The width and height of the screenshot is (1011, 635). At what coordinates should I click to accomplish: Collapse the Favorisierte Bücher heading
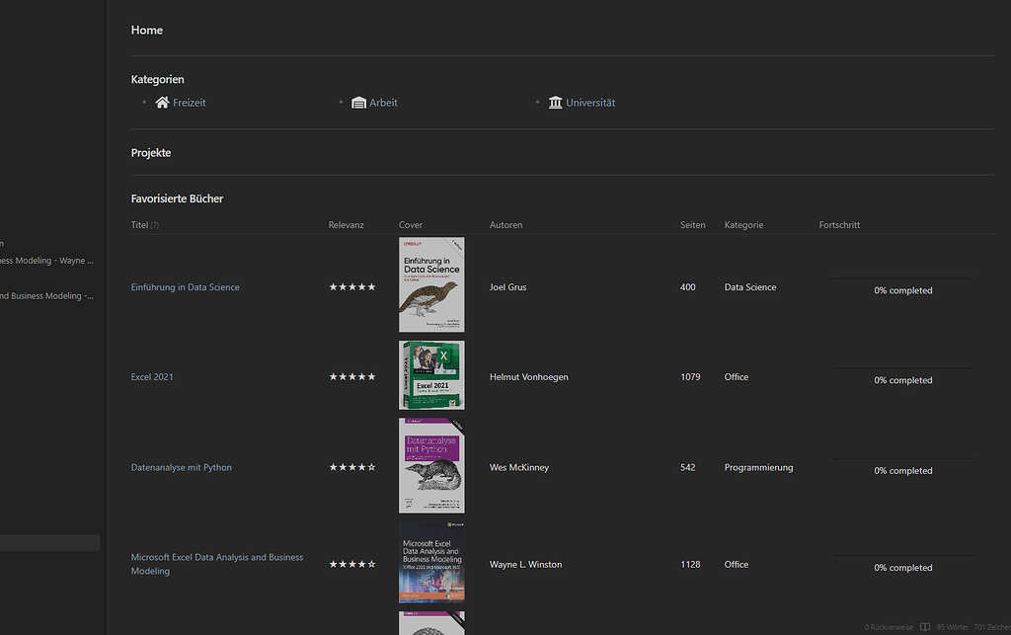pyautogui.click(x=177, y=198)
